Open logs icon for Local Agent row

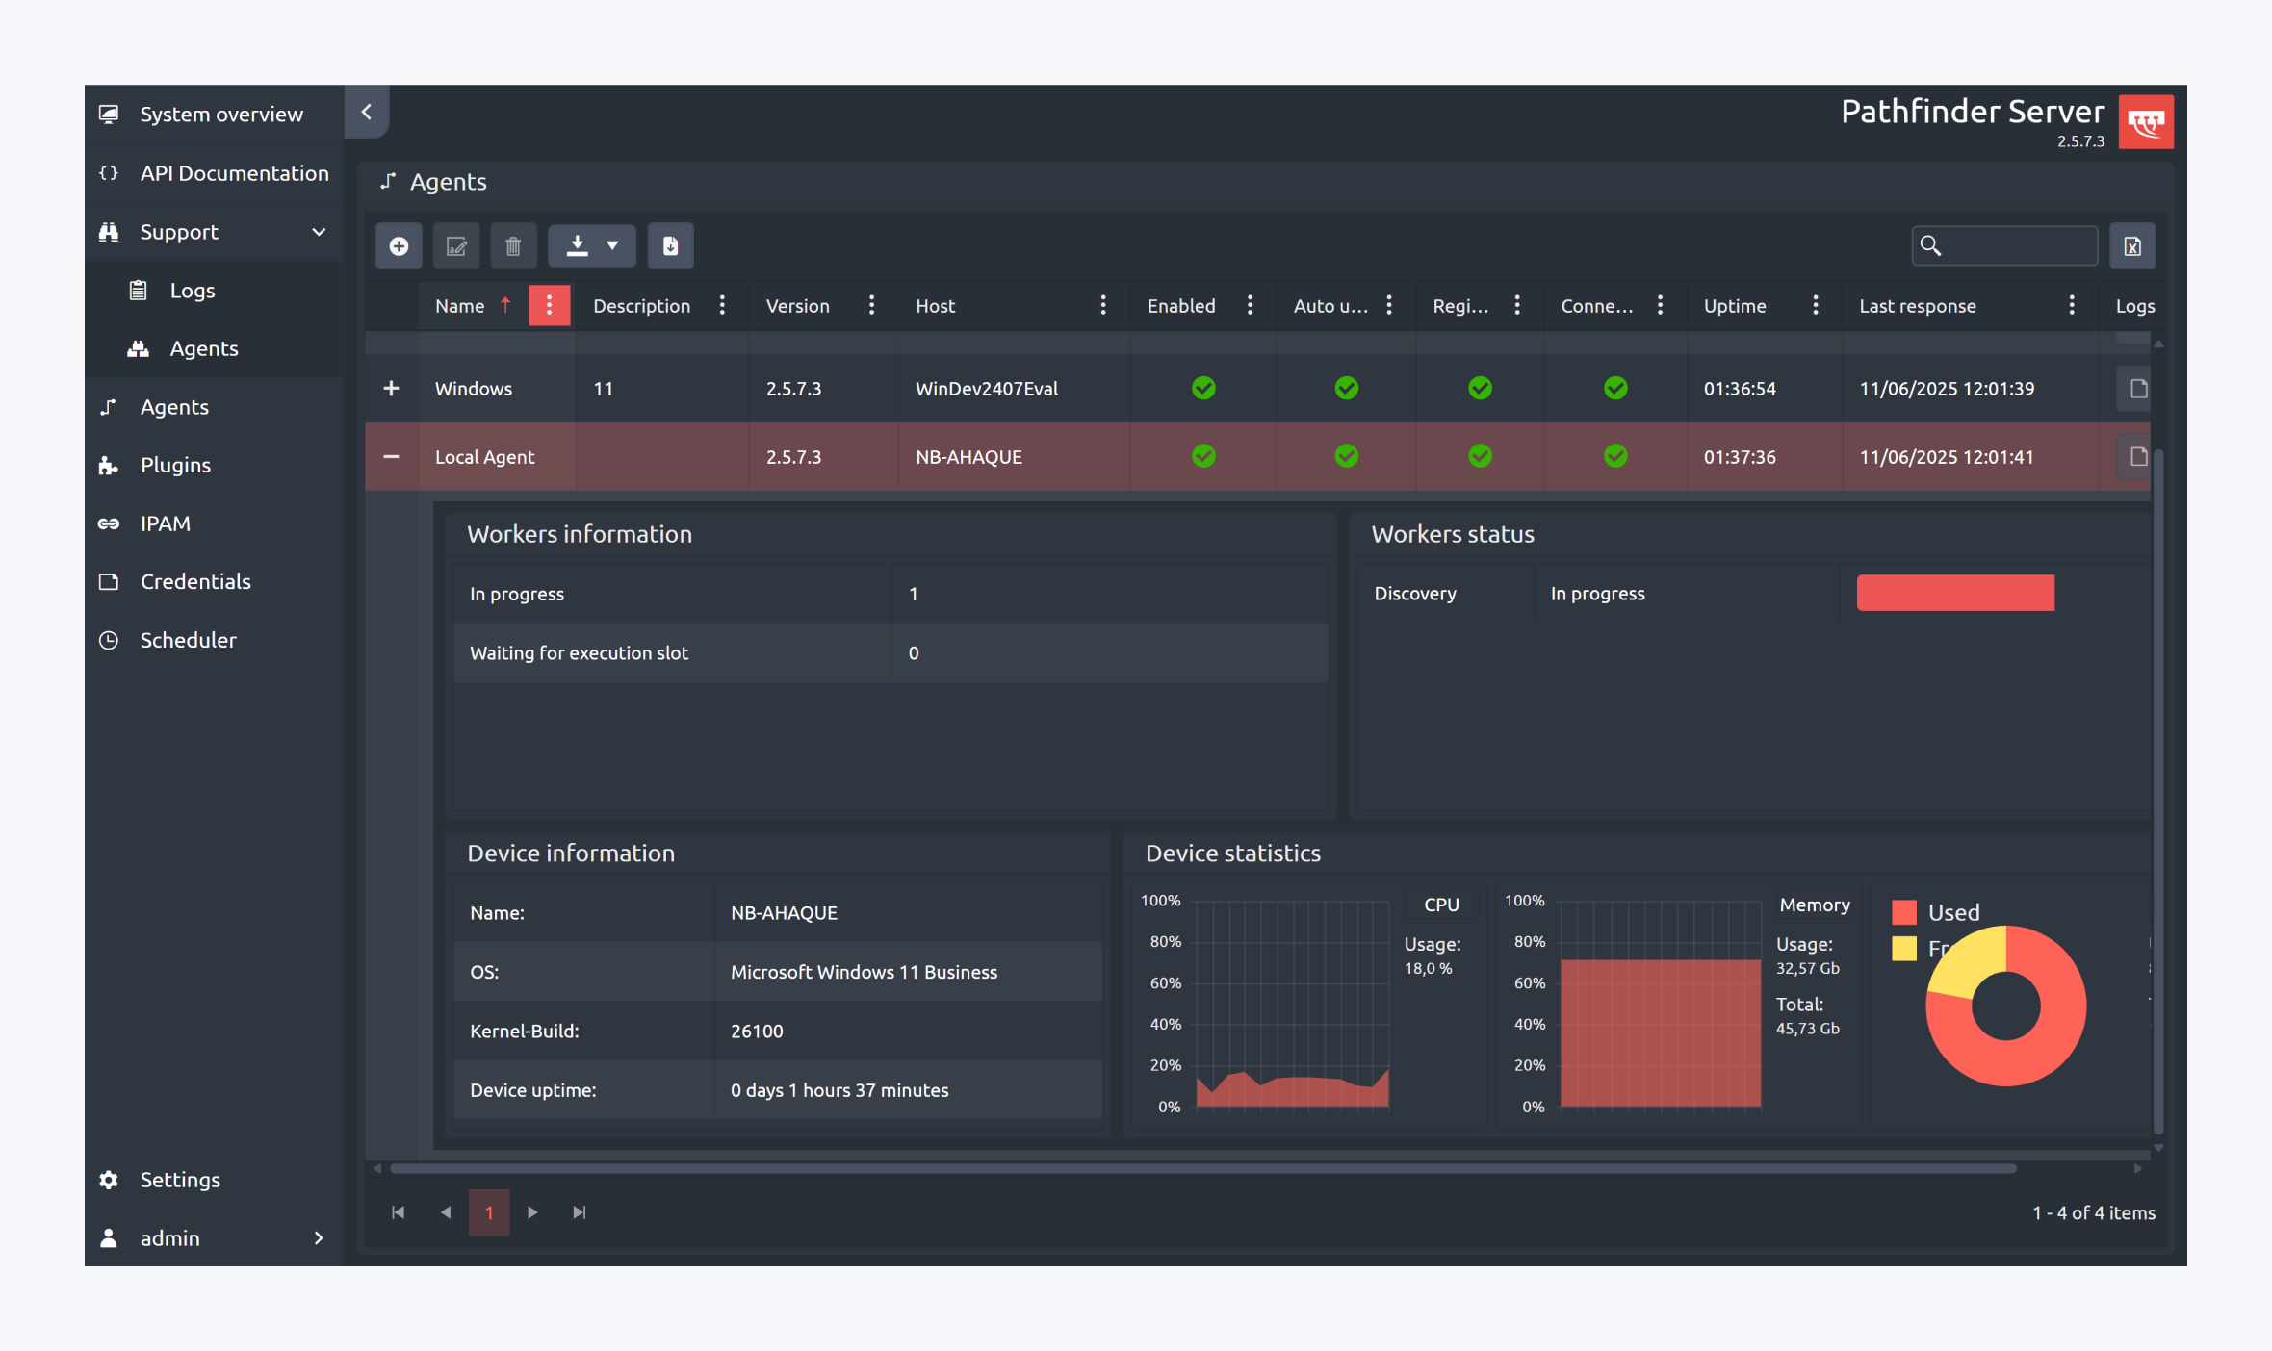[x=2137, y=457]
